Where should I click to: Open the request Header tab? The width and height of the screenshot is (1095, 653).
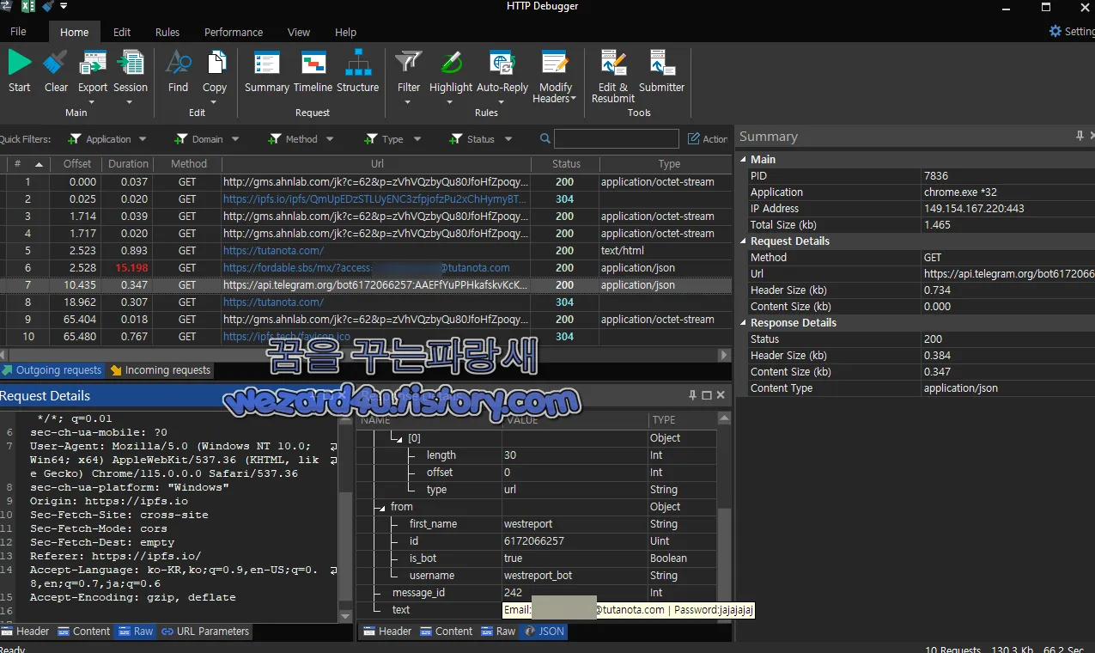click(x=26, y=631)
